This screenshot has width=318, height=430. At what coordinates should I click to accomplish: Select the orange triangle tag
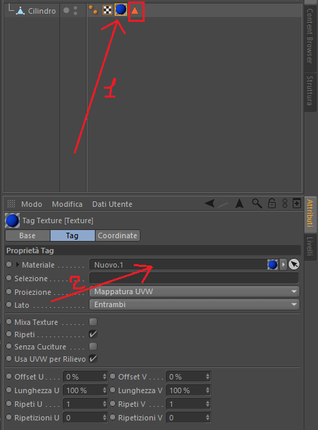coord(134,10)
